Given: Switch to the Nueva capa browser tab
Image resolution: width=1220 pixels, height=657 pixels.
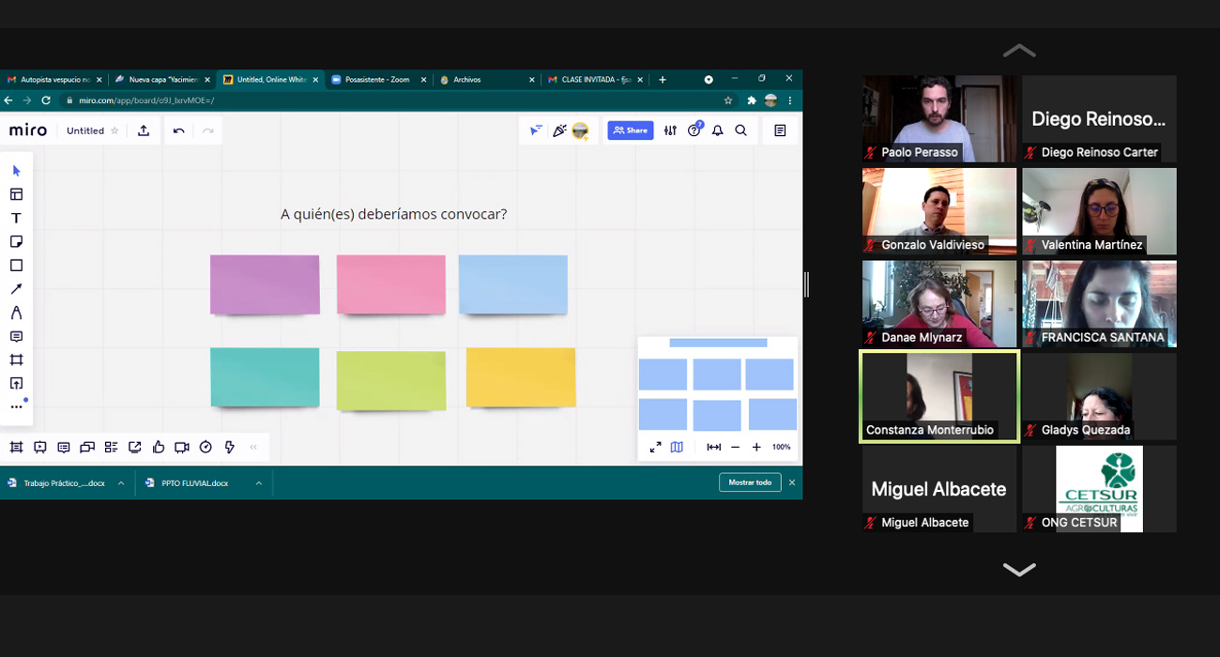Looking at the screenshot, I should click(161, 80).
